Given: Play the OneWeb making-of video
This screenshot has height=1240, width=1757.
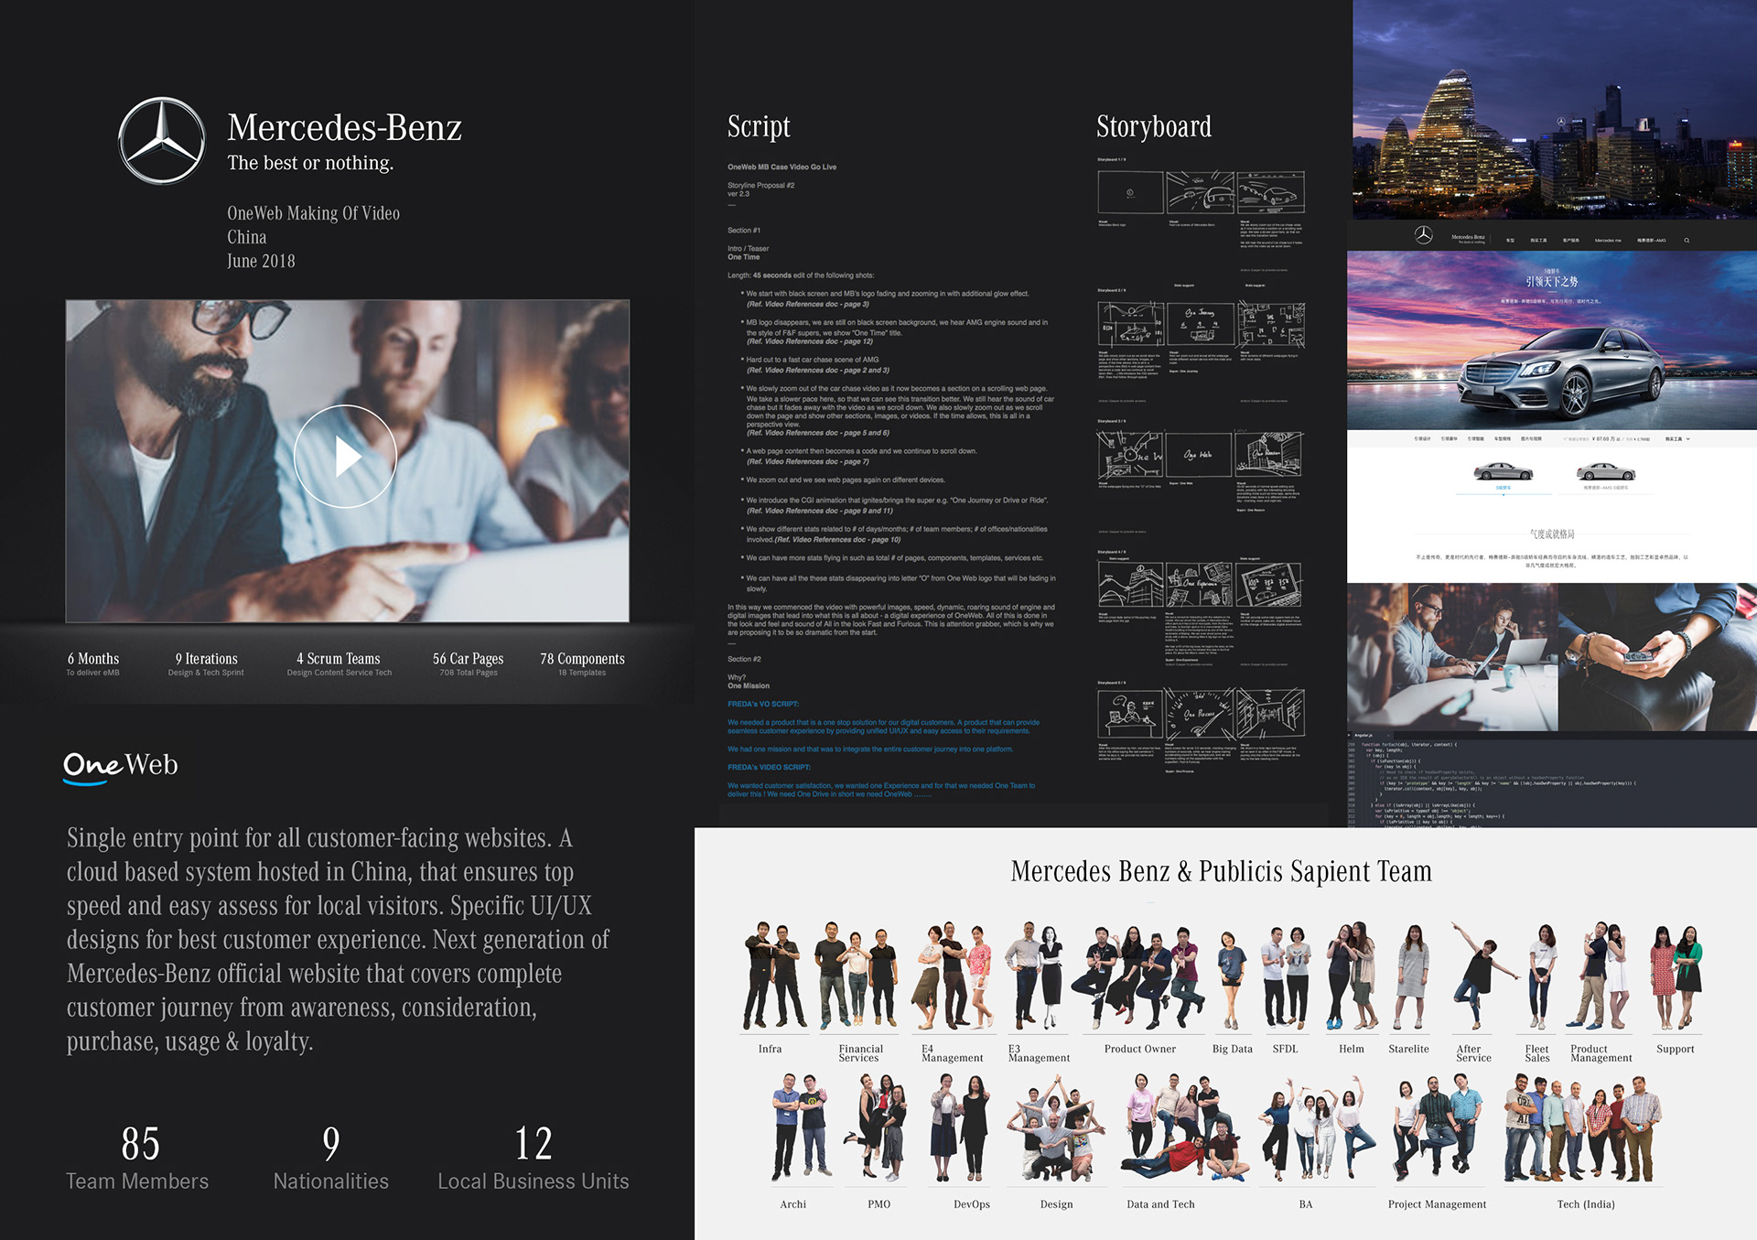Looking at the screenshot, I should pos(345,456).
